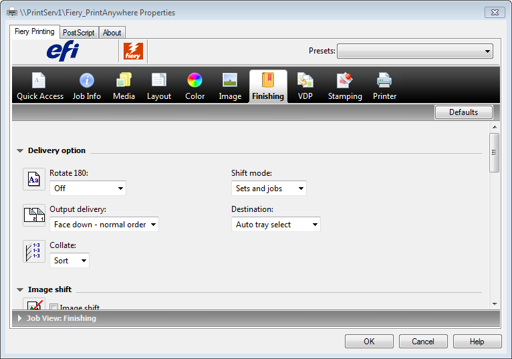This screenshot has height=359, width=512.
Task: Open the VDP settings icon
Action: click(x=305, y=81)
